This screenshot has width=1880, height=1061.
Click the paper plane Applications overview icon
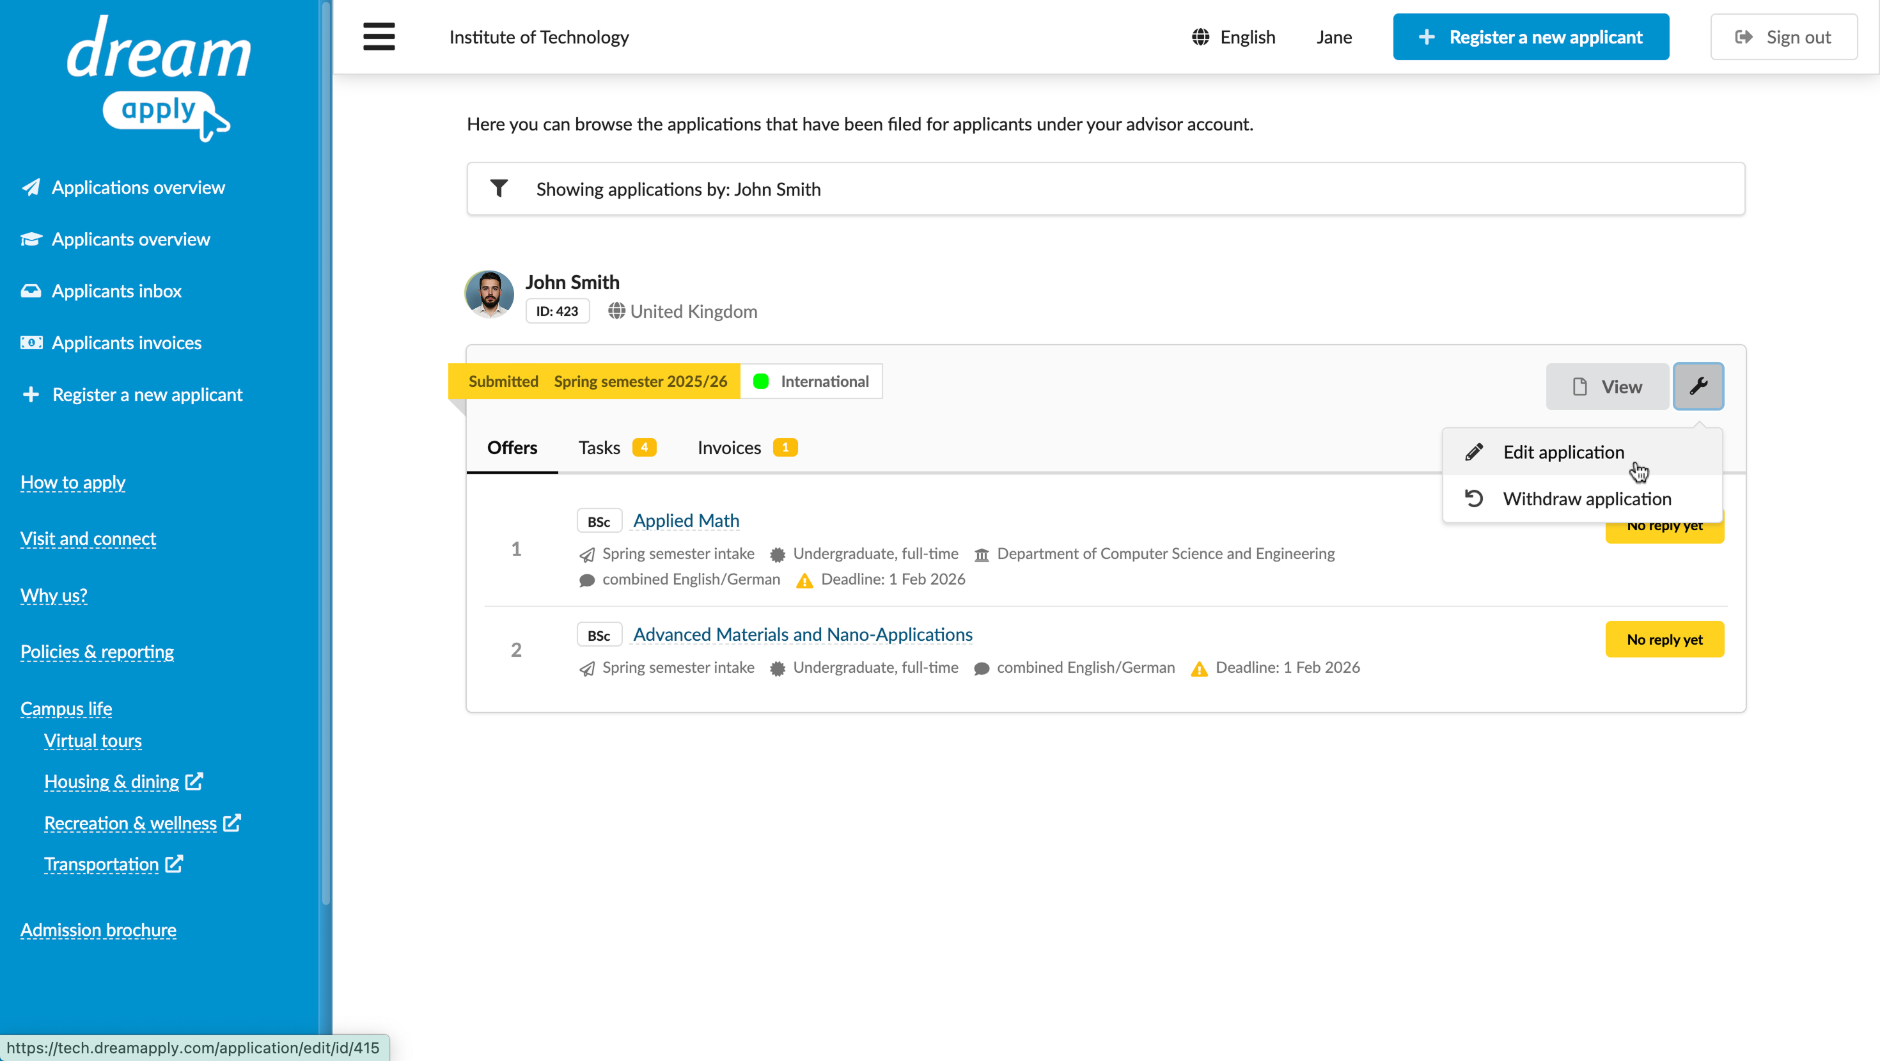click(31, 187)
